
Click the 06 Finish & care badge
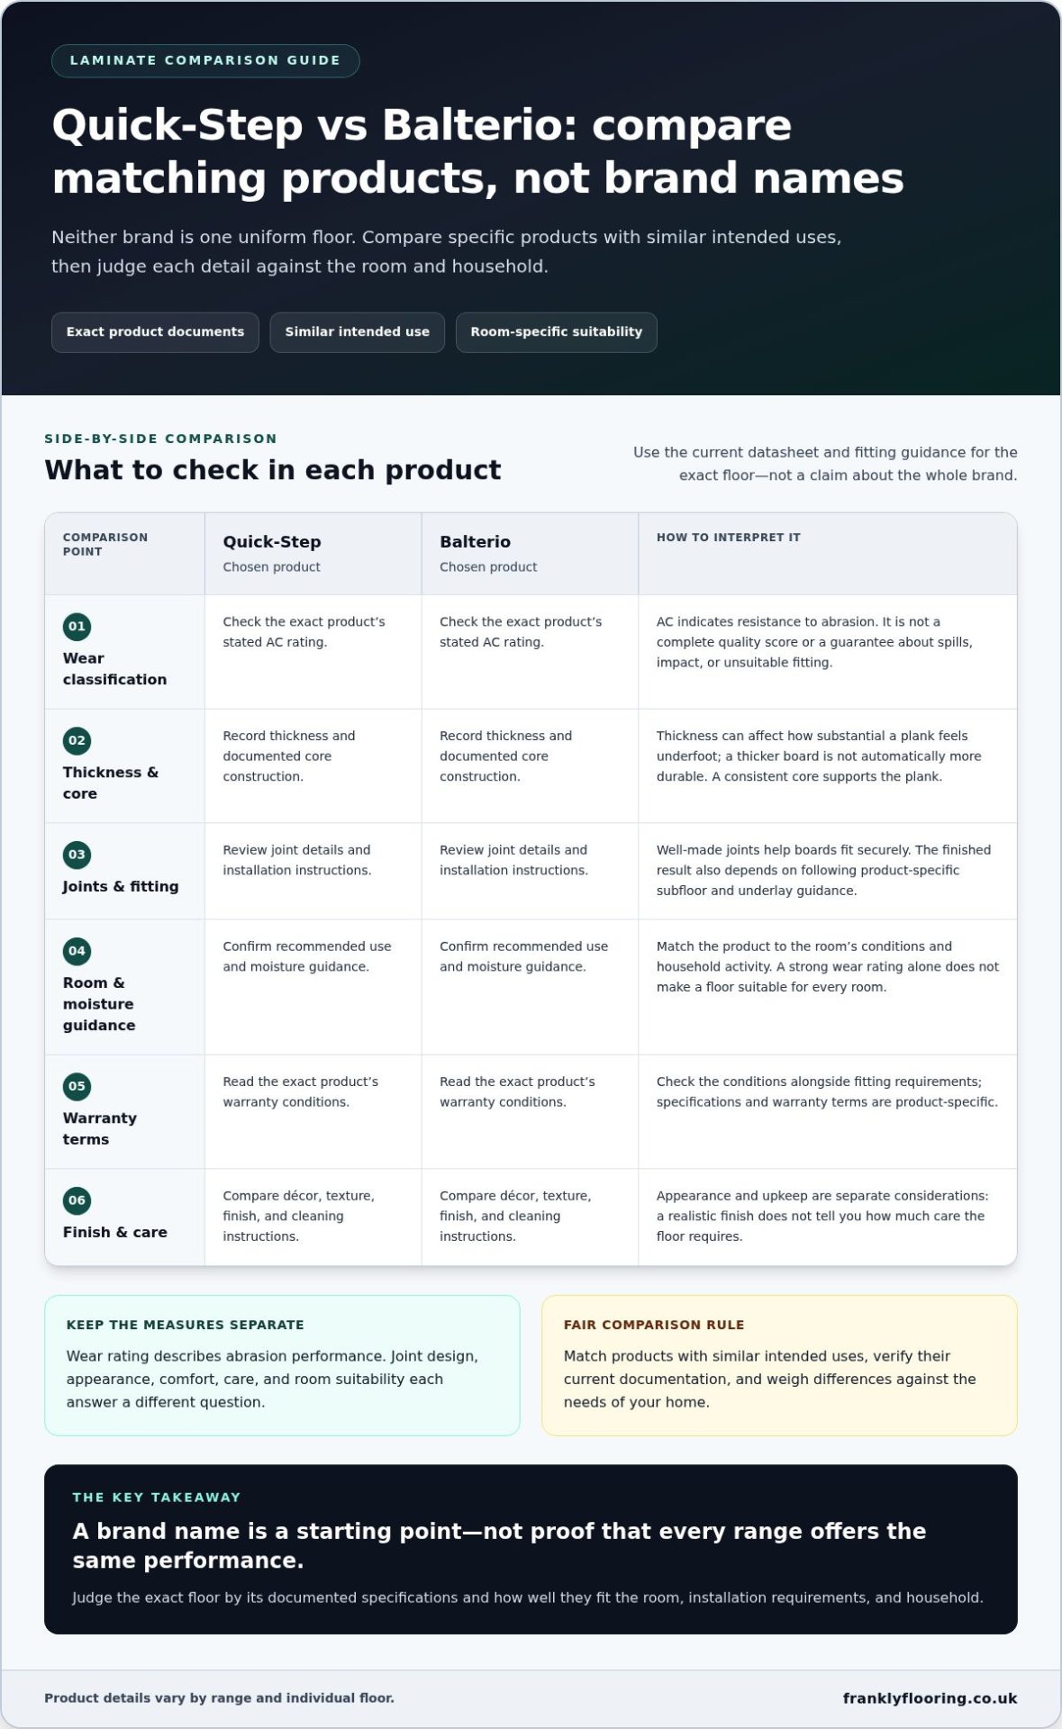[x=77, y=1201]
